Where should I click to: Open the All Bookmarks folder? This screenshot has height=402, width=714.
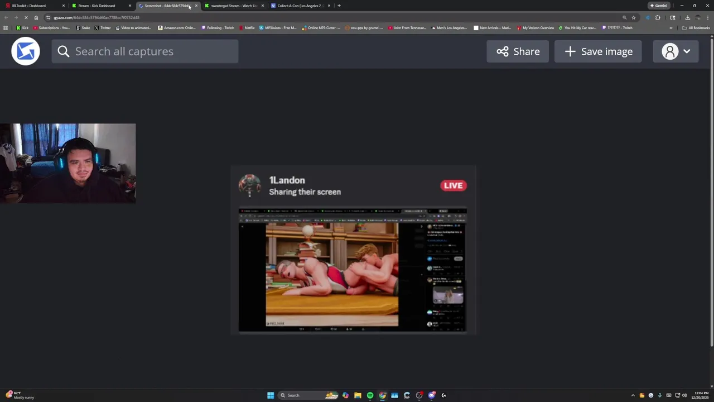click(696, 28)
